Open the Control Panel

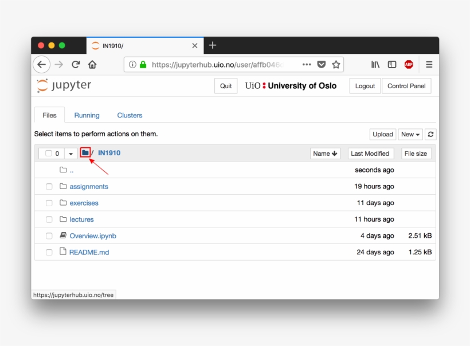406,85
